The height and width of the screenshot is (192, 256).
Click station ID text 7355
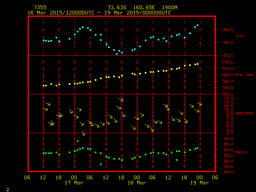point(40,8)
